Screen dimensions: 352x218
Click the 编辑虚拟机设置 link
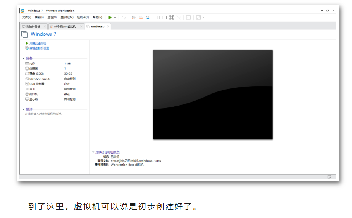tap(39, 48)
